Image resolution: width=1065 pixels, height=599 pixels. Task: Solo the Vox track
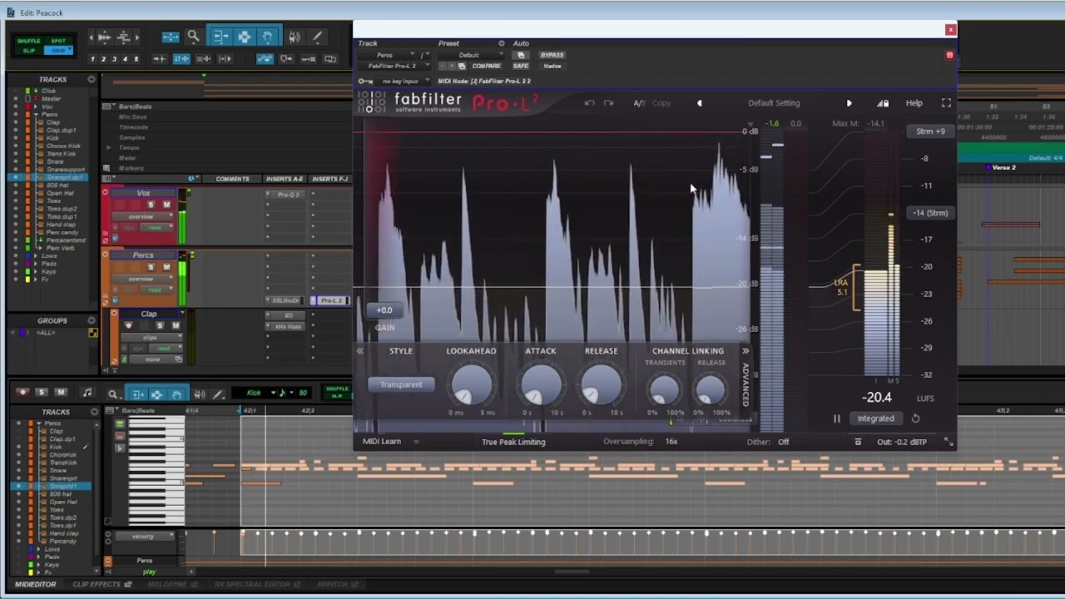[151, 205]
